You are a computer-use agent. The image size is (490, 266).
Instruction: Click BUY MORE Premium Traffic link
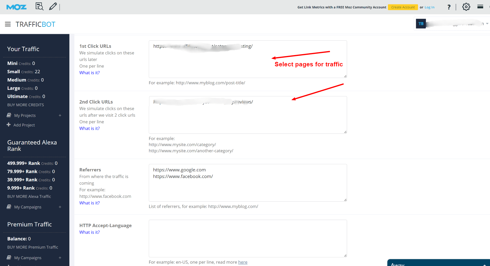click(x=33, y=247)
